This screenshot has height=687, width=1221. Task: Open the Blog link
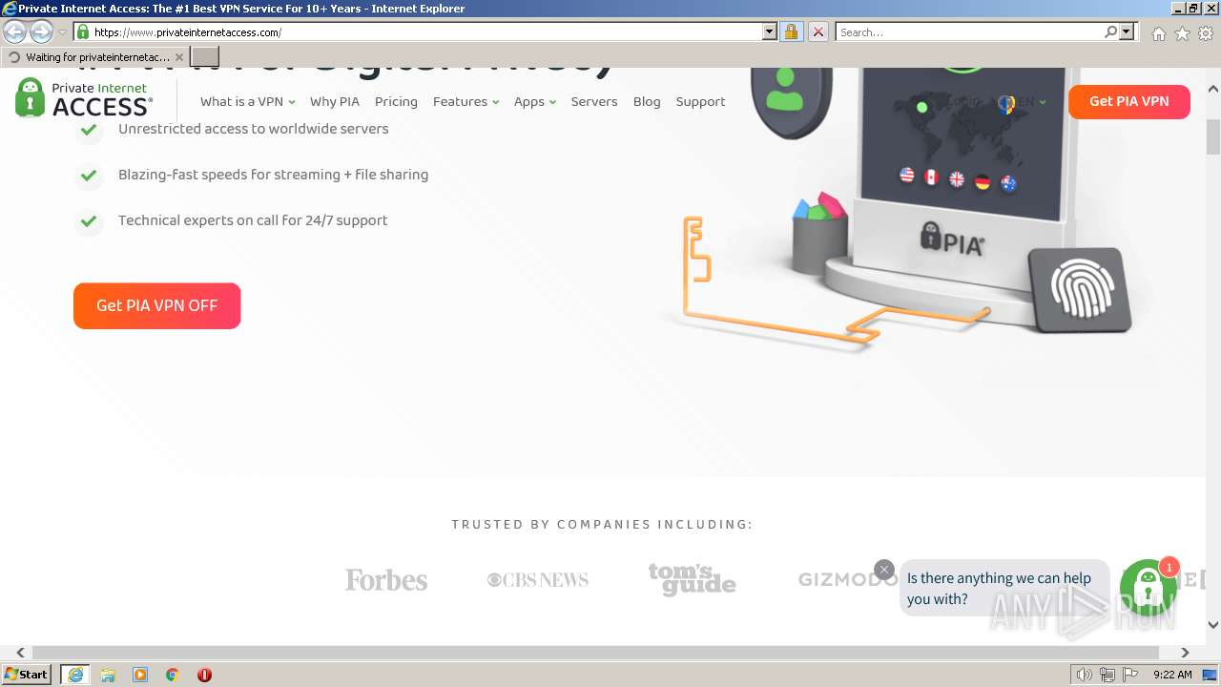coord(647,101)
